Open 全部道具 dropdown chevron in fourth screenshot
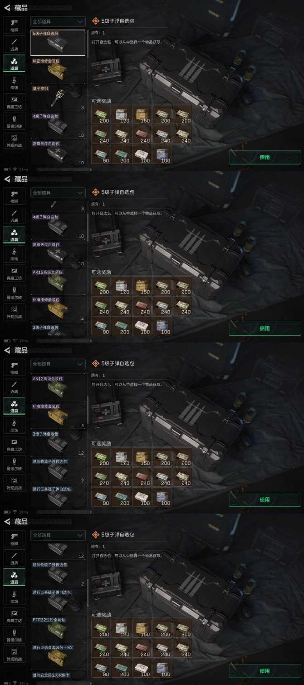Image resolution: width=304 pixels, height=685 pixels. 80,535
